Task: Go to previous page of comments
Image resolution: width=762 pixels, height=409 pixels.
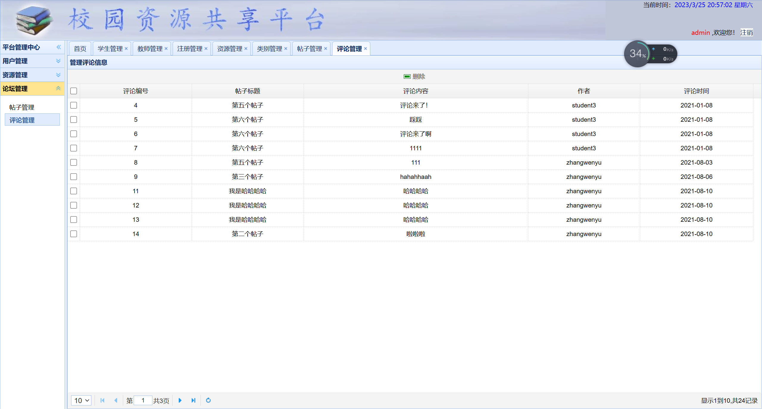Action: [116, 400]
